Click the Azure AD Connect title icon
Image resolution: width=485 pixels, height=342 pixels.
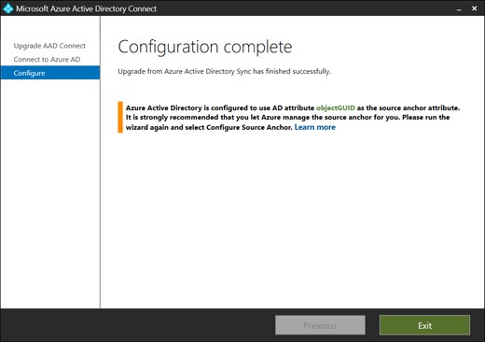(x=7, y=8)
